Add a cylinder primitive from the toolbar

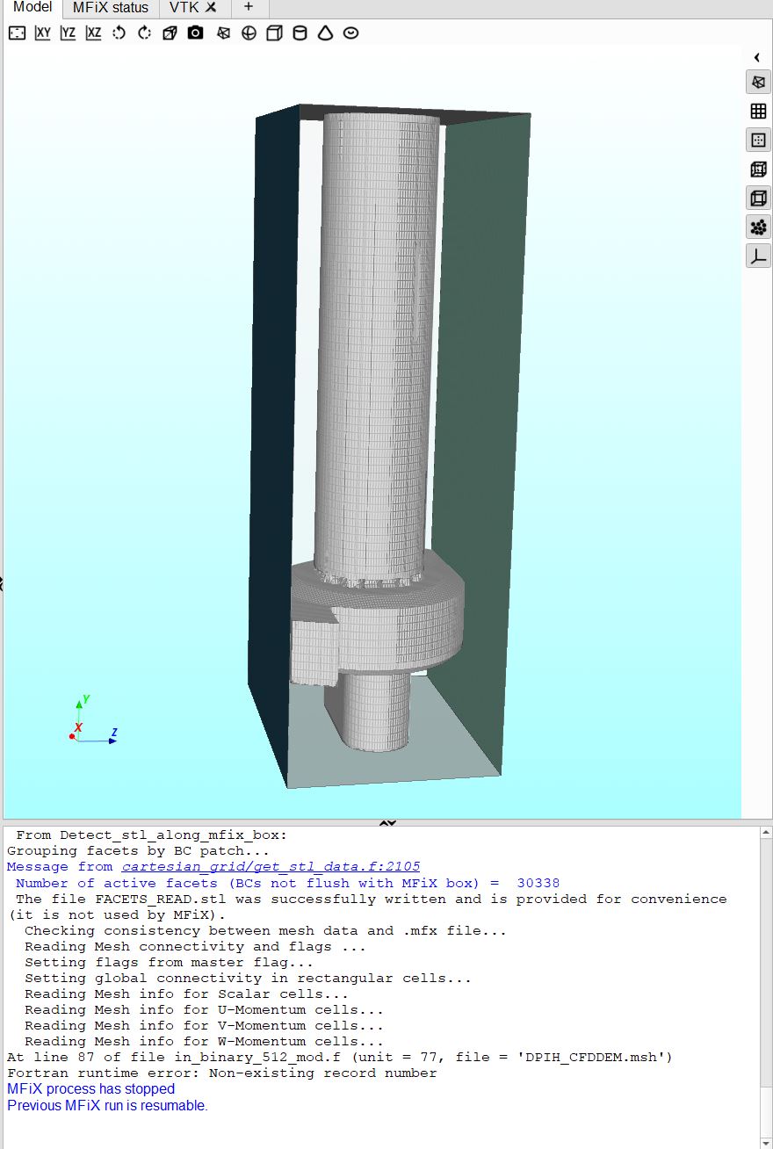(x=300, y=33)
